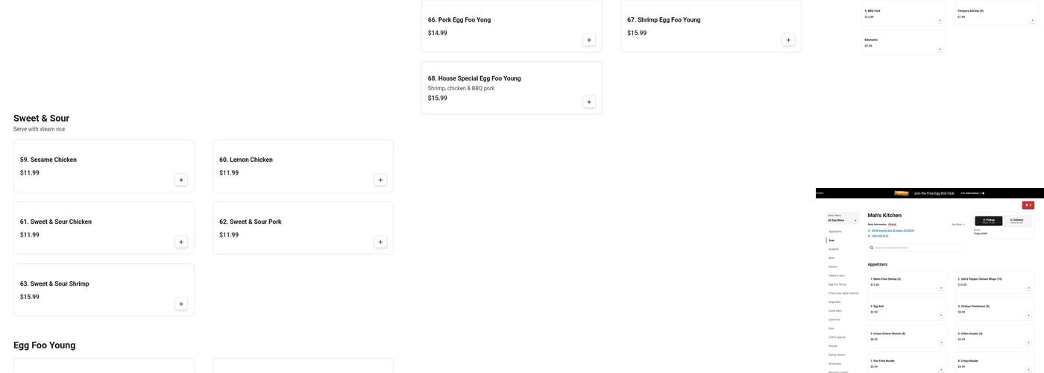Screen dimensions: 1044x373
Task: Add Sweet & Sour Pork to the order
Action: point(380,242)
